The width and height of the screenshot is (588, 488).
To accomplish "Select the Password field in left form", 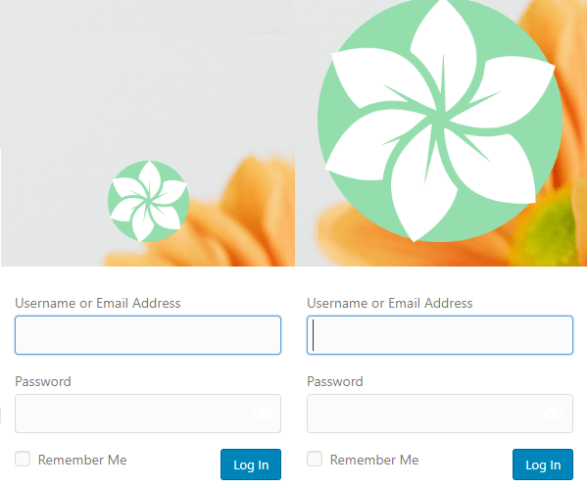I will (137, 414).
